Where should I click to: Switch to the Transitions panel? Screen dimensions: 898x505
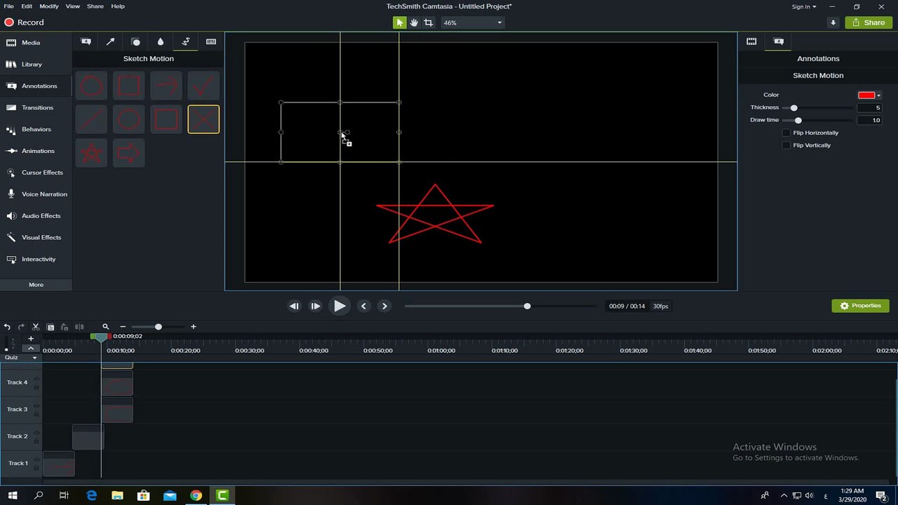click(x=36, y=108)
